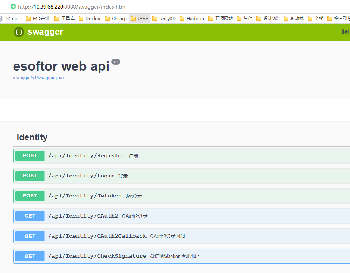The height and width of the screenshot is (273, 350).
Task: Click the Jwt登录 description text
Action: tap(134, 196)
